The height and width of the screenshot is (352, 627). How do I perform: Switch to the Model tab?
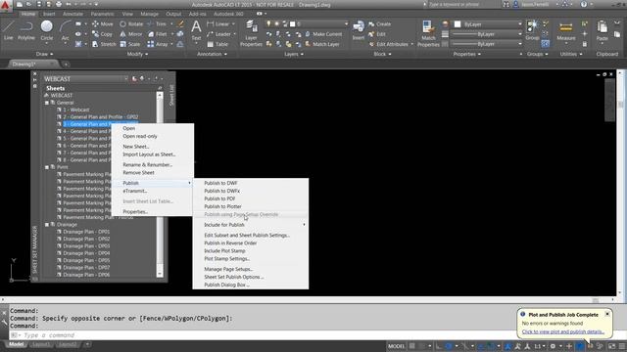coord(16,344)
